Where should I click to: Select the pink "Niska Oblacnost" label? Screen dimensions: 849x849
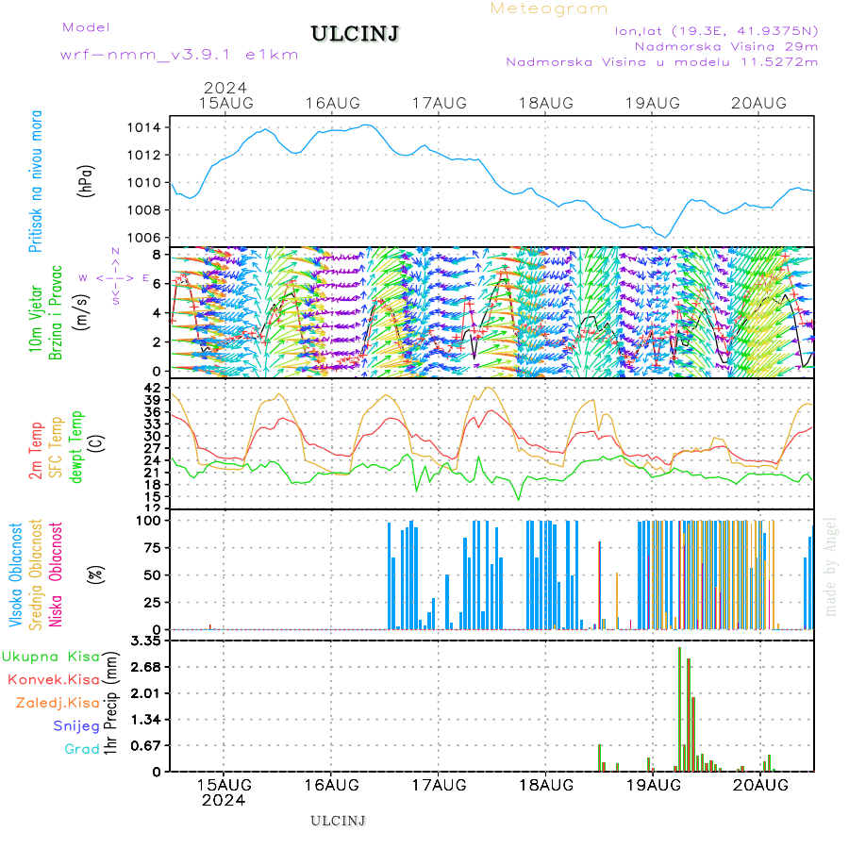click(x=56, y=574)
